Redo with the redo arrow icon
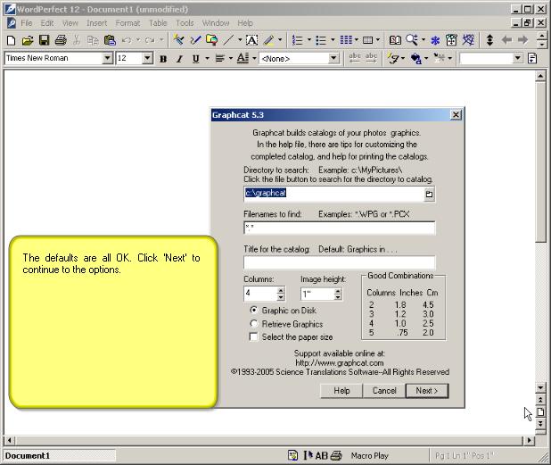 (x=150, y=40)
